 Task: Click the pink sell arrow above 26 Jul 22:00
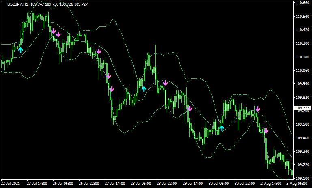(99, 51)
